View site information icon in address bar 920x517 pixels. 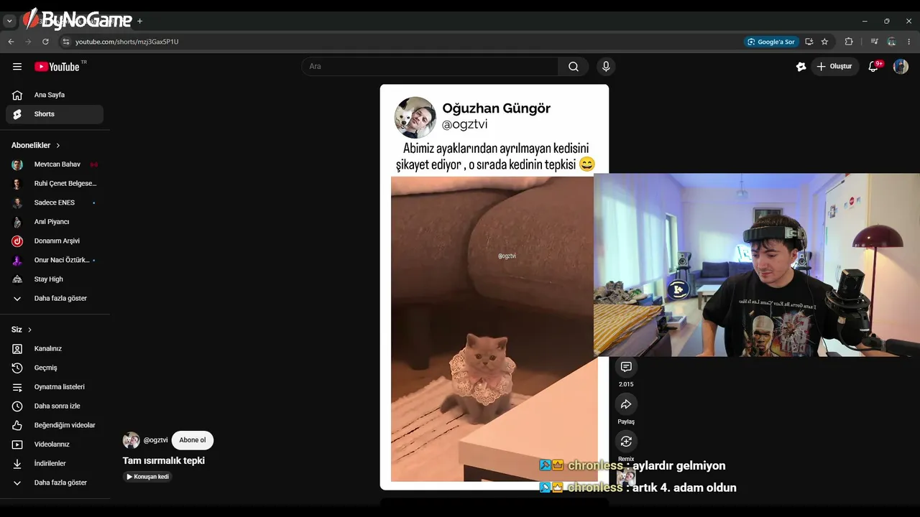coord(66,42)
